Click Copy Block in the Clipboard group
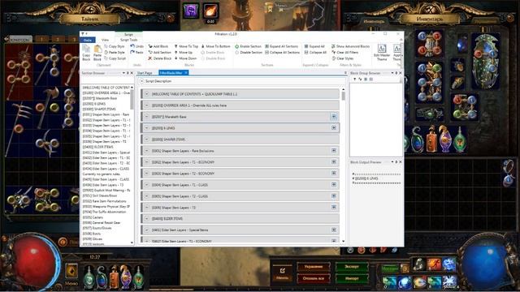The width and height of the screenshot is (520, 292). click(86, 53)
